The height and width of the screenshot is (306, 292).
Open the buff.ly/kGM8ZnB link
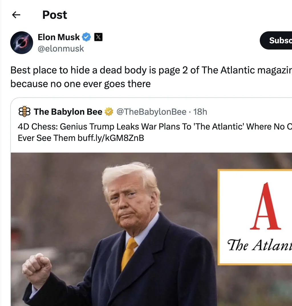pyautogui.click(x=111, y=138)
